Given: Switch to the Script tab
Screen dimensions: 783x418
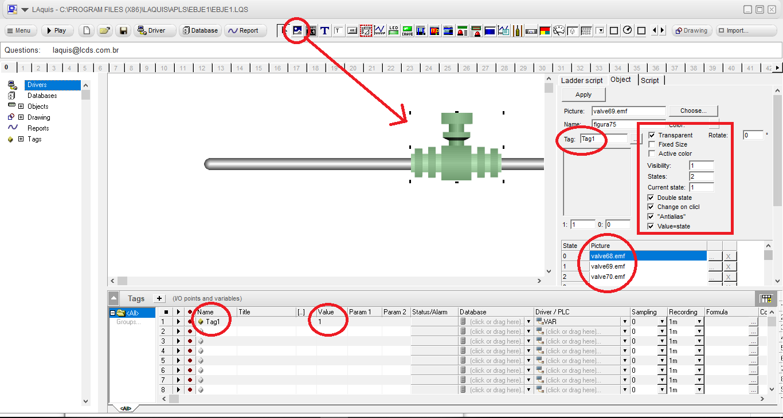Looking at the screenshot, I should (x=650, y=80).
